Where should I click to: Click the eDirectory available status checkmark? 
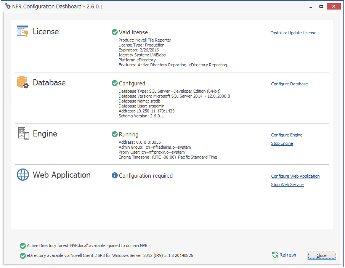[x=23, y=255]
